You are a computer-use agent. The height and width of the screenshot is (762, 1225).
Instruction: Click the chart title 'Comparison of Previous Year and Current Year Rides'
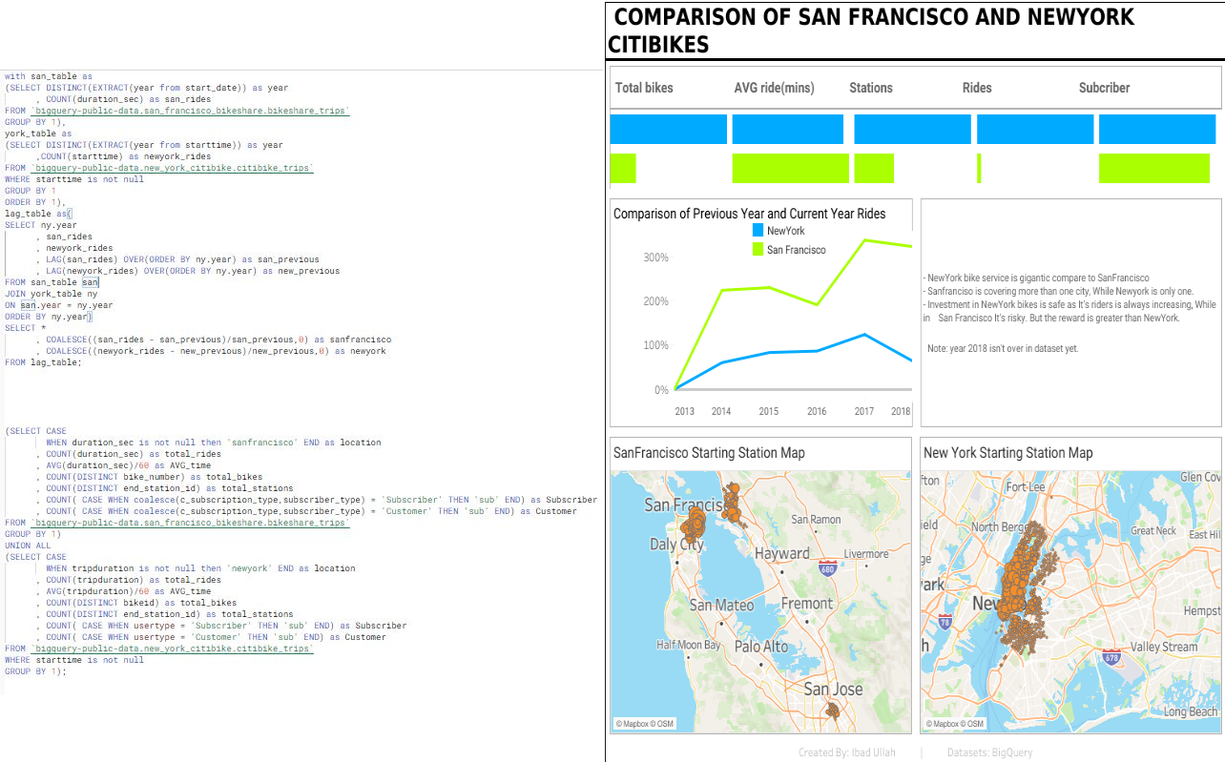[x=750, y=214]
